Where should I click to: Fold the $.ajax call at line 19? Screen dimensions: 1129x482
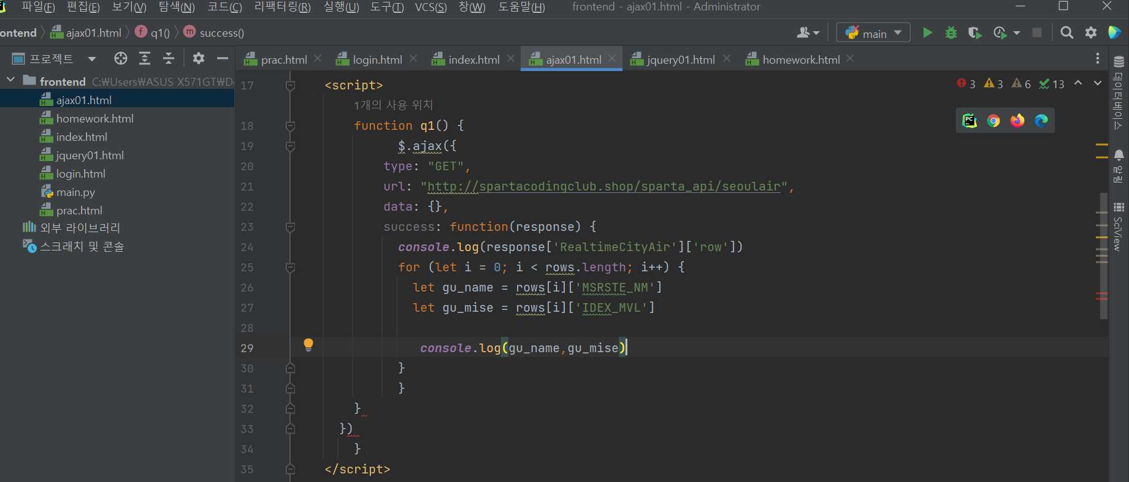(291, 146)
